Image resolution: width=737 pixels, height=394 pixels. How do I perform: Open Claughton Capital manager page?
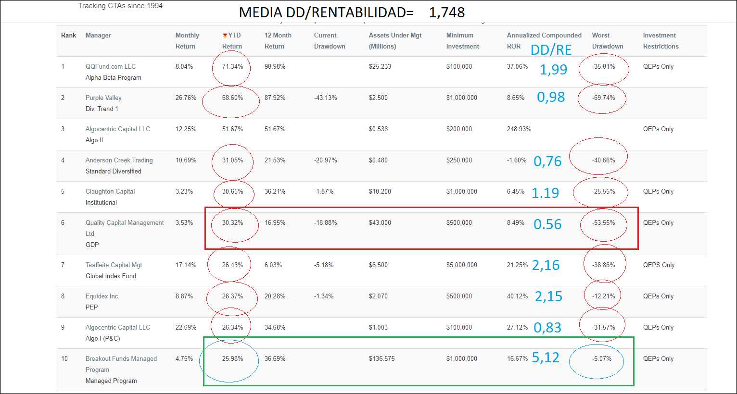(x=110, y=192)
